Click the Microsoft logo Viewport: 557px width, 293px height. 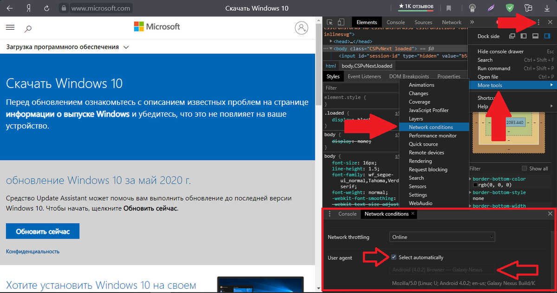157,26
